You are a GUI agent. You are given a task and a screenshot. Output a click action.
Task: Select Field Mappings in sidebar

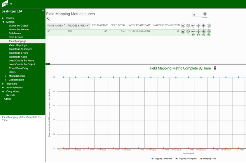[x=23, y=41]
